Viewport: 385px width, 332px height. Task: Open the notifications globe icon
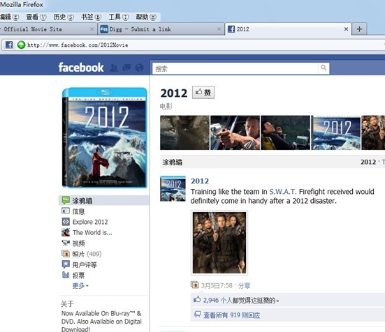[x=139, y=68]
